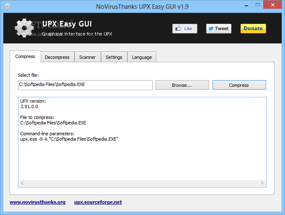
Task: Click the "Select file:" label
Action: [28, 75]
